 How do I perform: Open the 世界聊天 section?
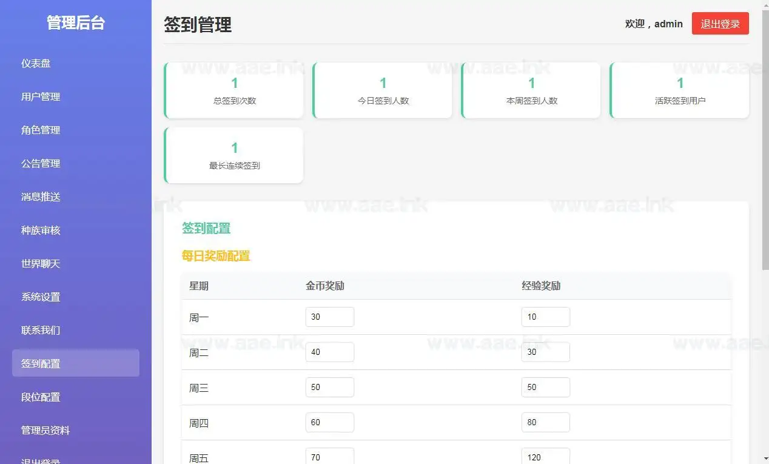click(x=40, y=263)
